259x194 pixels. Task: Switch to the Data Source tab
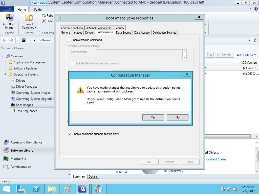123,33
